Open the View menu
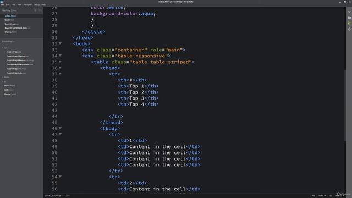The height and width of the screenshot is (198, 352). 20,5
